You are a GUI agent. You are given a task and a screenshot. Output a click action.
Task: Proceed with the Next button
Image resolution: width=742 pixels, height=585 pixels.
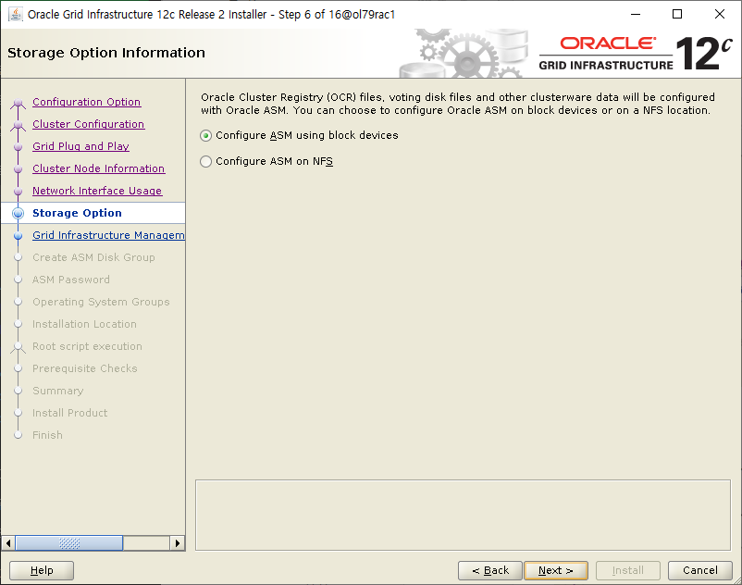(x=556, y=570)
